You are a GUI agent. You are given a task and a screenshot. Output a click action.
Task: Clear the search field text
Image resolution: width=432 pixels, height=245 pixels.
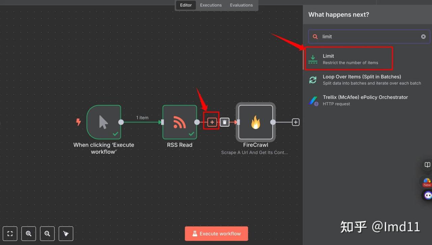pyautogui.click(x=423, y=37)
